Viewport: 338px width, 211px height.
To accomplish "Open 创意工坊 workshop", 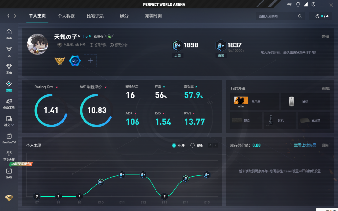I will click(x=9, y=104).
